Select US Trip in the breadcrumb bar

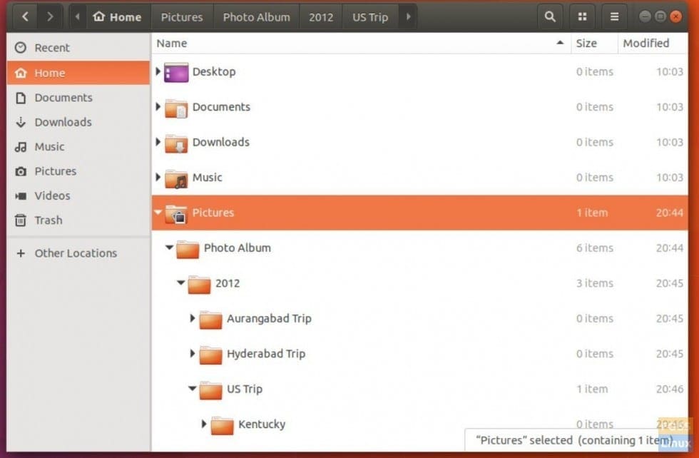370,16
